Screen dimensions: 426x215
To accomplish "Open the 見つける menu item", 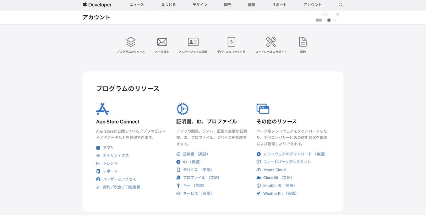I will (168, 5).
